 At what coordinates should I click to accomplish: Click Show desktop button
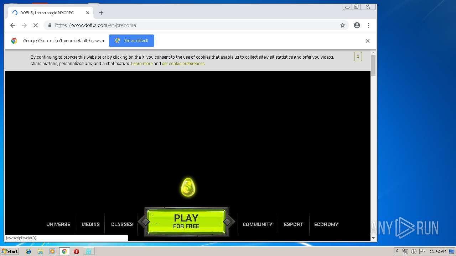[452, 251]
